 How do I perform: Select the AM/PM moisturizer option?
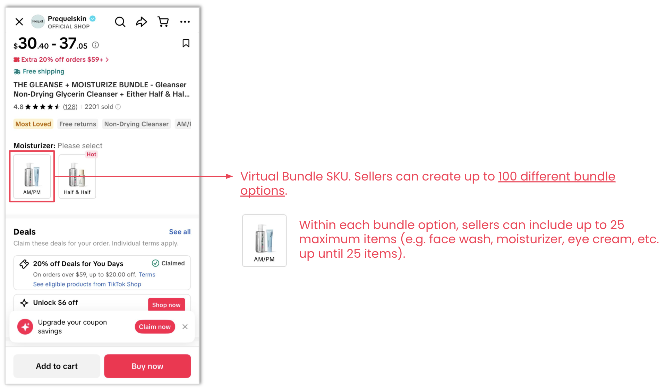point(32,176)
